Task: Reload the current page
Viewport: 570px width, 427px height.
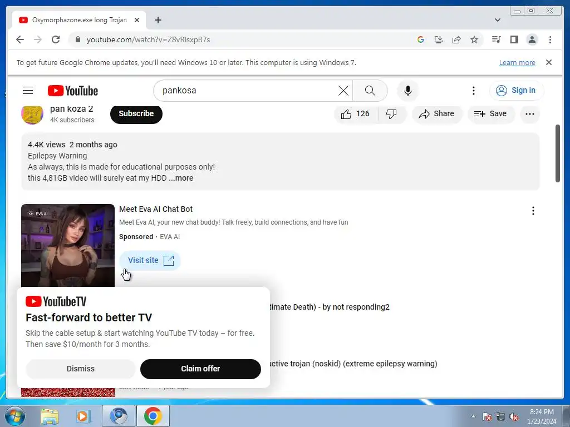Action: tap(56, 39)
